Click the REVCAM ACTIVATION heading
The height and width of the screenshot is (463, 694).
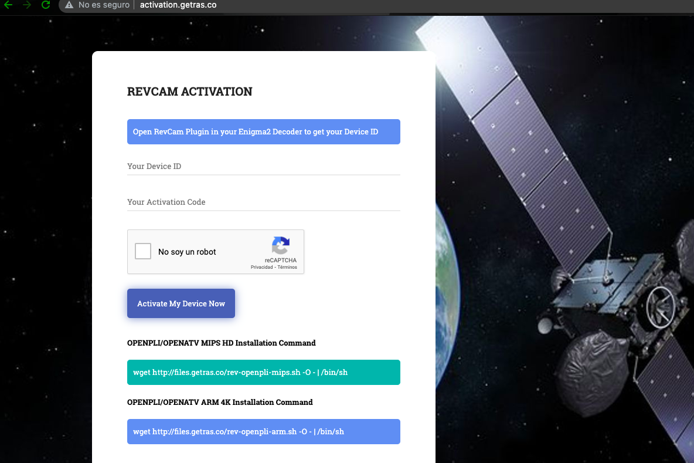pyautogui.click(x=189, y=92)
